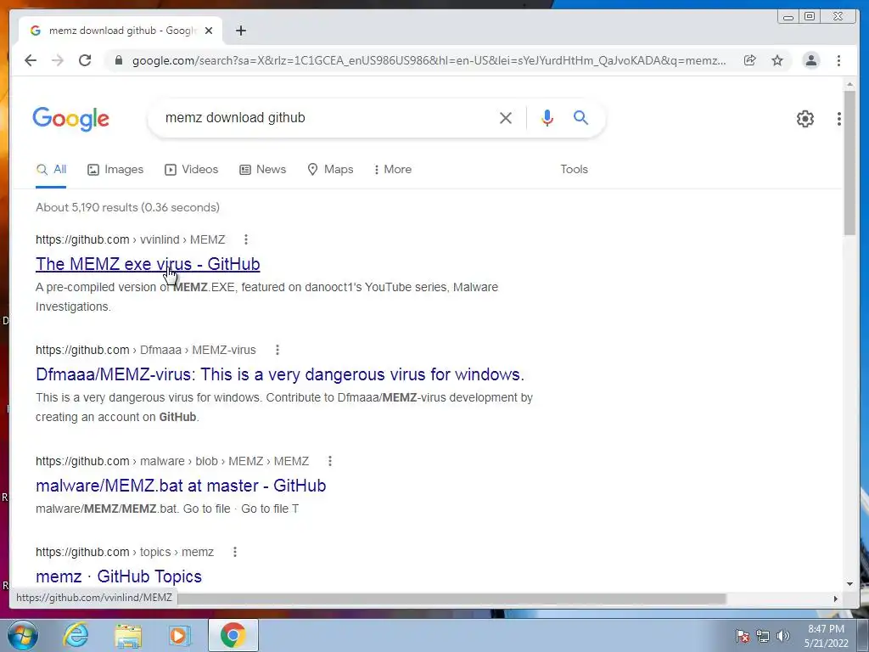Open options for malware blob MEMZ result

click(330, 461)
